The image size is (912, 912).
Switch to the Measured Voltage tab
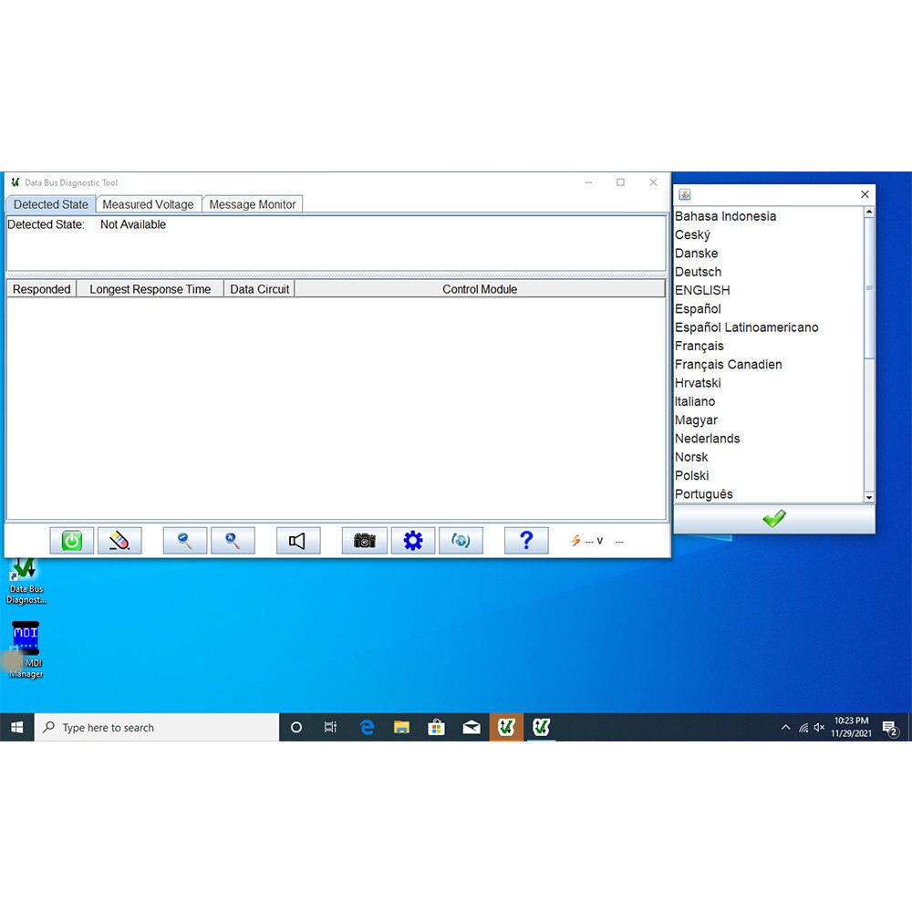[148, 204]
